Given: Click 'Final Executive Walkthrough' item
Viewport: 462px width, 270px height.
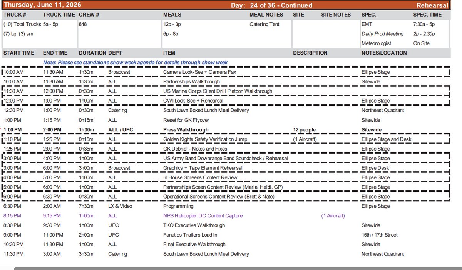Looking at the screenshot, I should (194, 244).
